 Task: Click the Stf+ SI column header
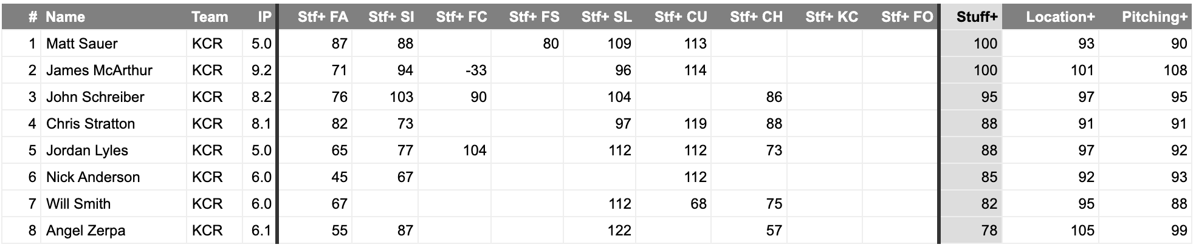point(391,17)
